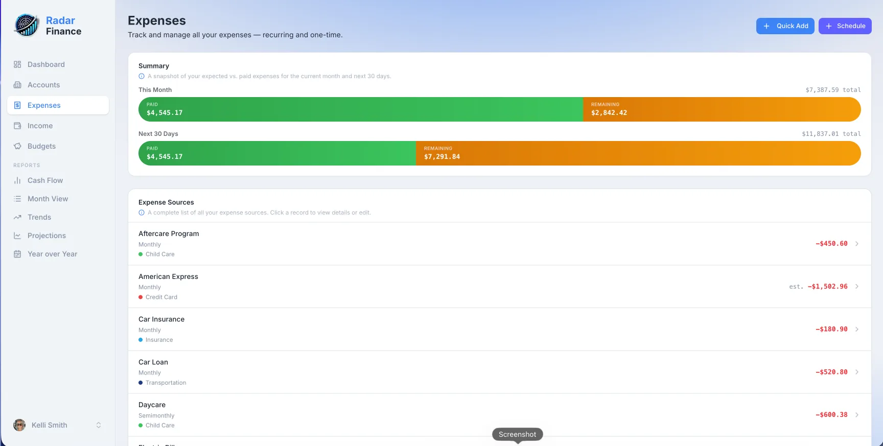The width and height of the screenshot is (883, 446).
Task: Open Daycare details chevron
Action: 857,415
